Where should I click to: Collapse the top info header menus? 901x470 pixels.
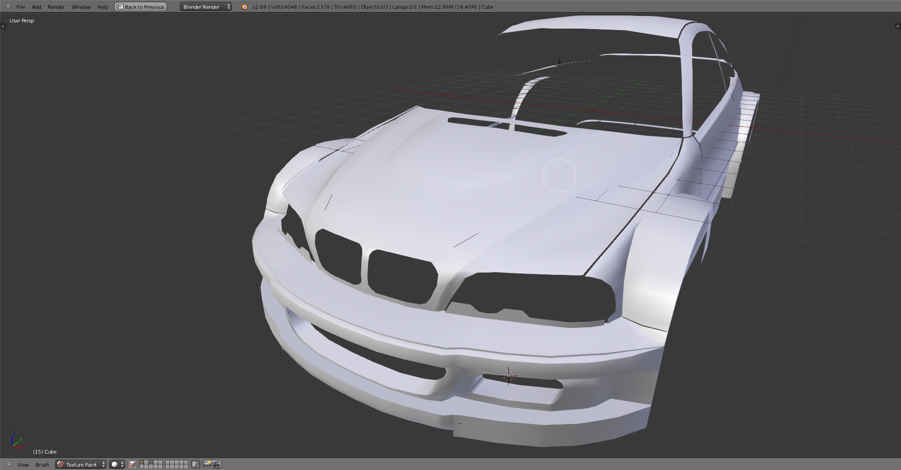(x=8, y=7)
